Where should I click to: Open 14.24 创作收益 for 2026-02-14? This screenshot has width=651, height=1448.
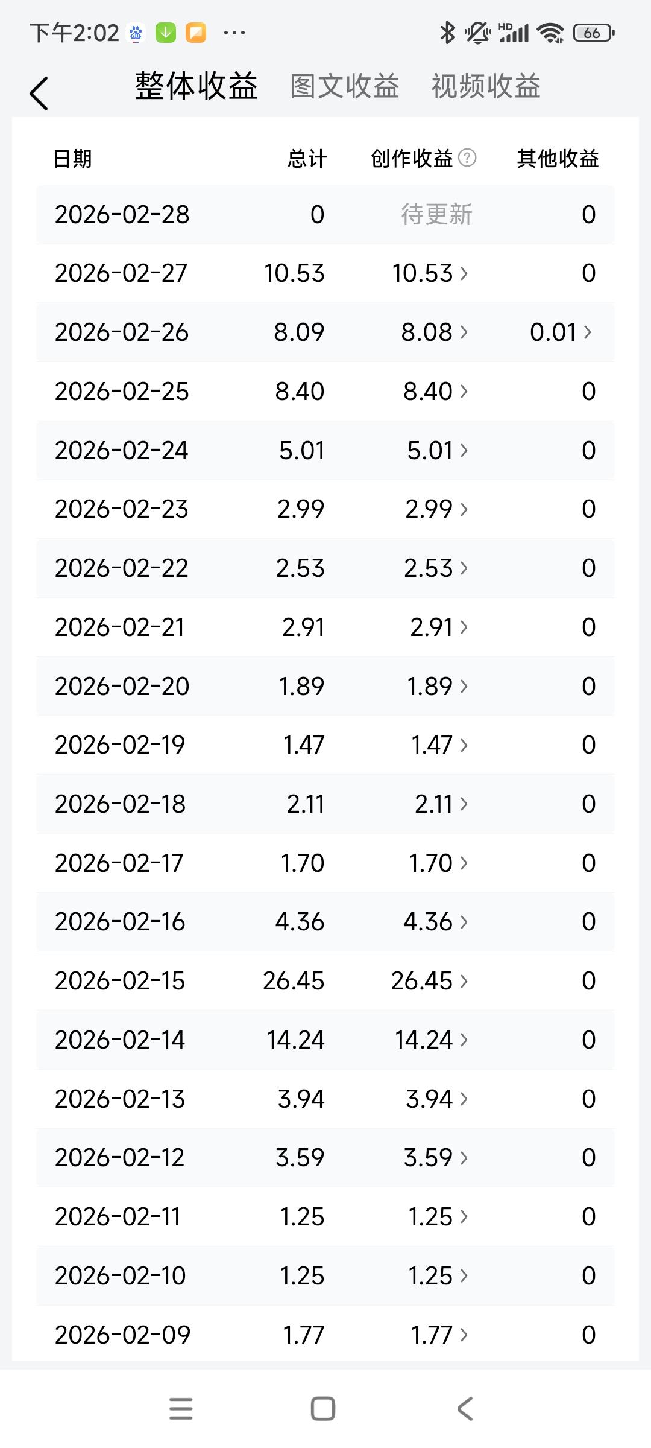click(x=431, y=1040)
